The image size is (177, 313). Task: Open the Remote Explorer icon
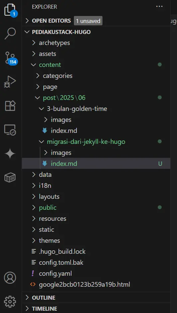pos(10,130)
